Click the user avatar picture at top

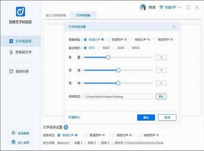[x=143, y=7]
